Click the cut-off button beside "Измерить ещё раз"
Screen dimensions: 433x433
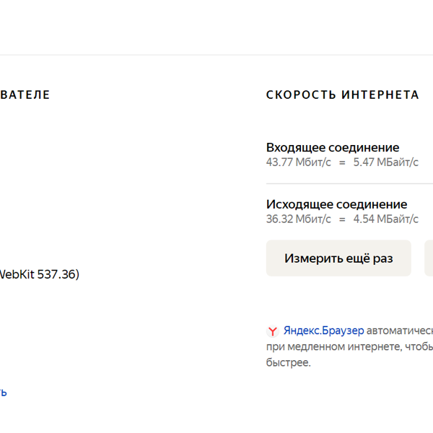429,258
